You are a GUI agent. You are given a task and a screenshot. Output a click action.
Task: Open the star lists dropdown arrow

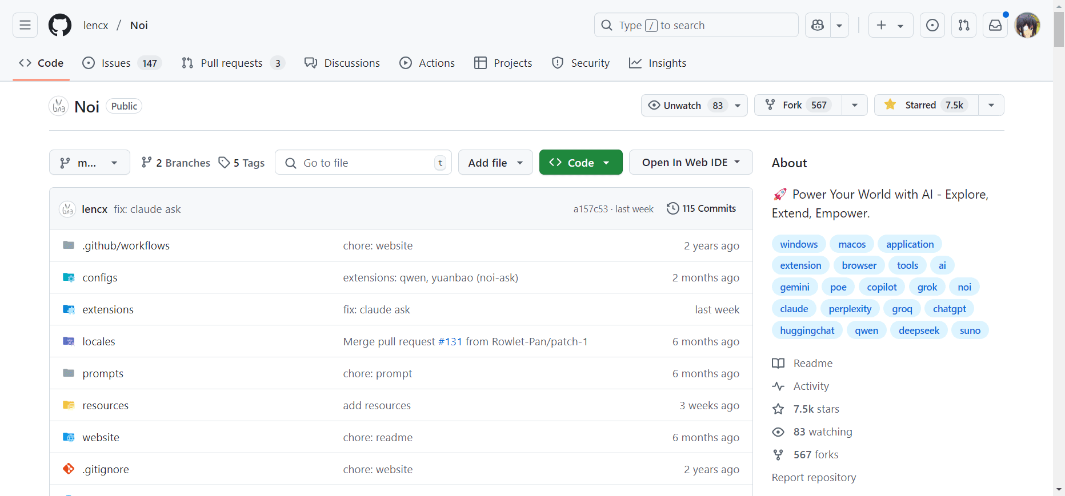tap(991, 105)
